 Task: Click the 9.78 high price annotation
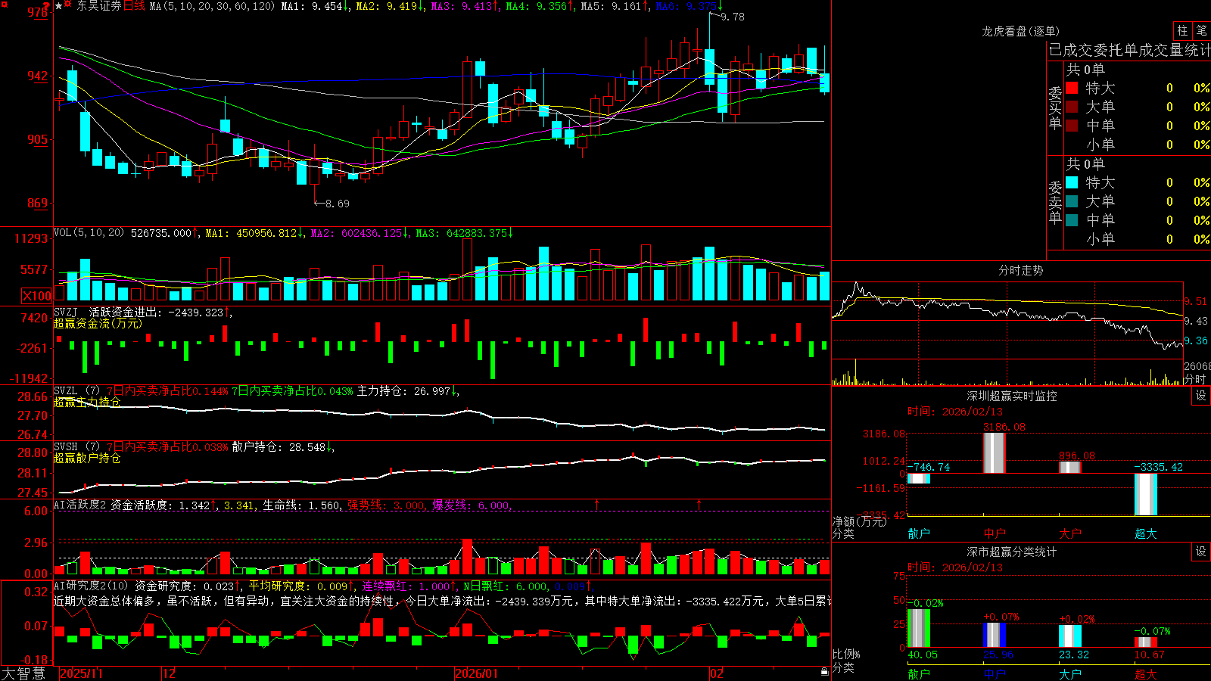[733, 17]
